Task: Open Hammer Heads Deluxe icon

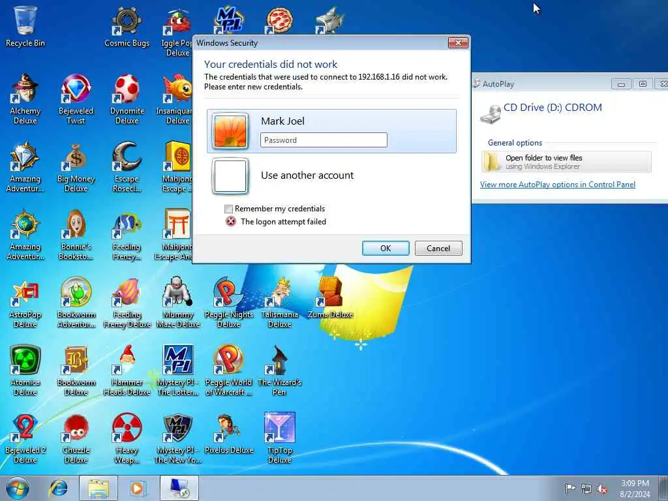Action: [x=127, y=371]
